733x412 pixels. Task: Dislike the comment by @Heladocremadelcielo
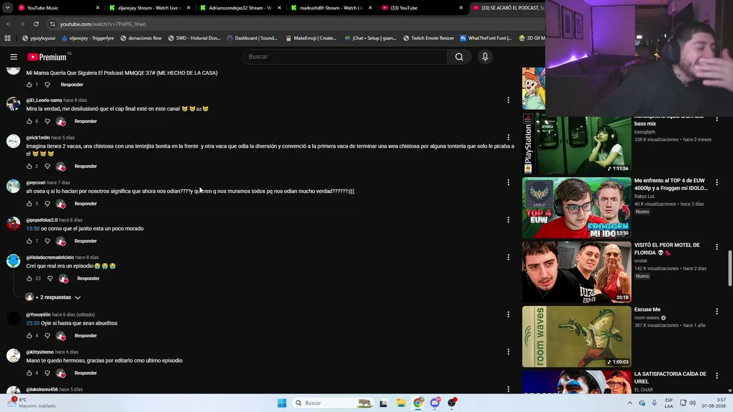tap(50, 279)
